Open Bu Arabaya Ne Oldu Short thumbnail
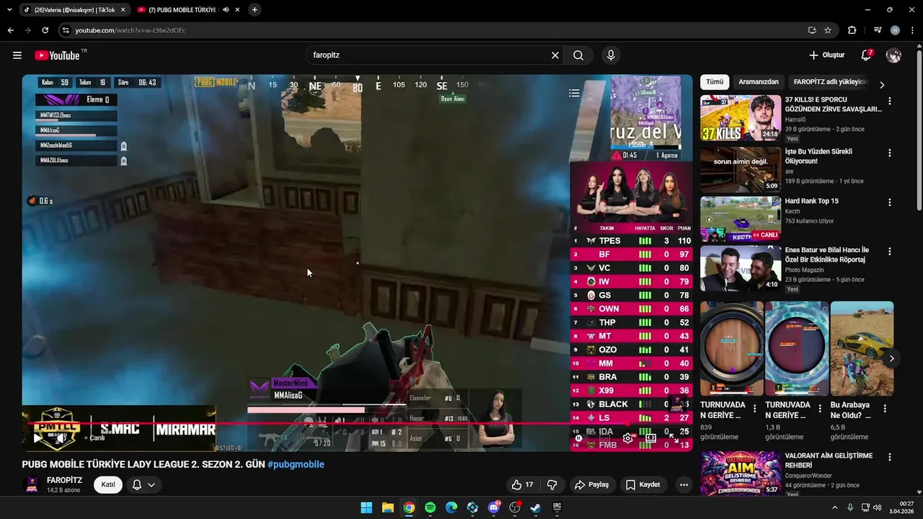Image resolution: width=923 pixels, height=519 pixels. 862,348
